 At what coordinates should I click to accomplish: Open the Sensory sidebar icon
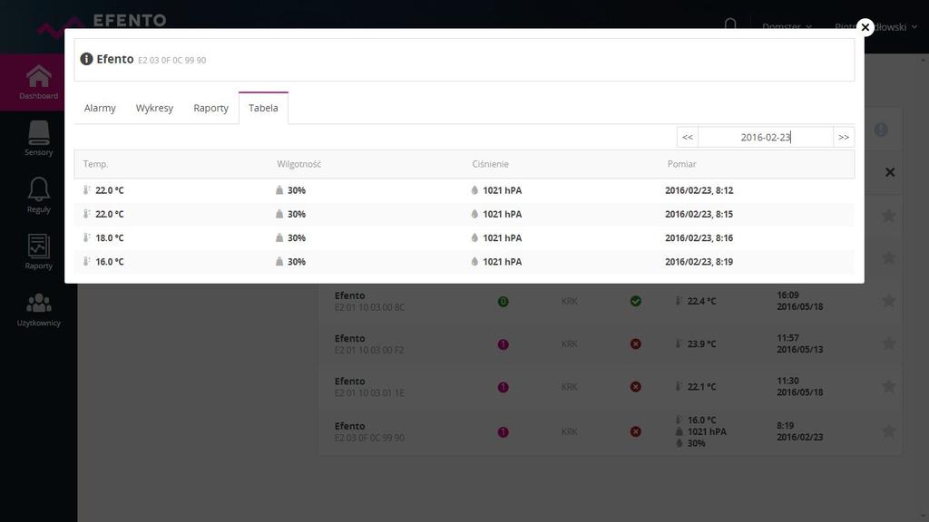click(x=38, y=132)
